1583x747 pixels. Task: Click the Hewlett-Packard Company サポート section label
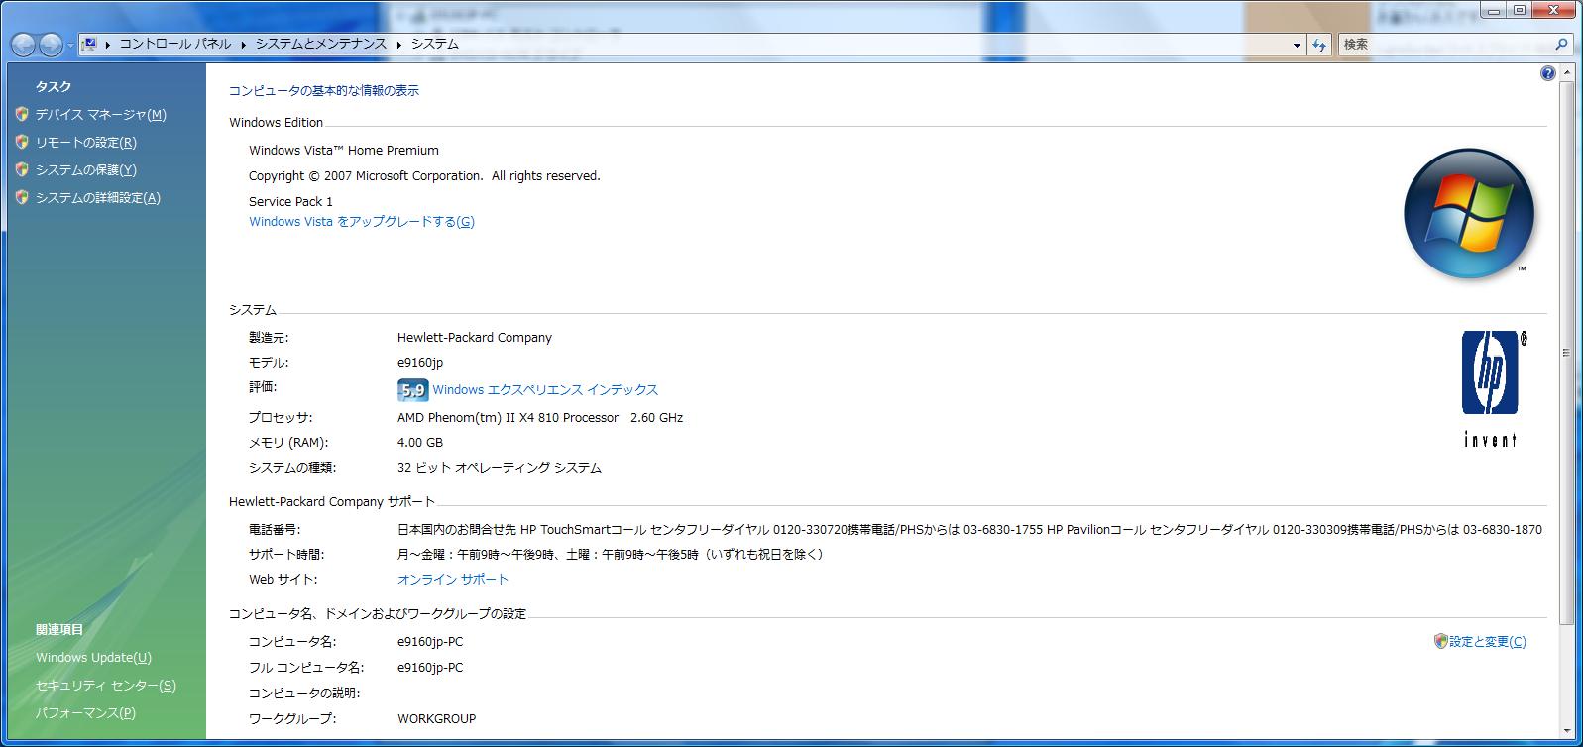point(332,502)
